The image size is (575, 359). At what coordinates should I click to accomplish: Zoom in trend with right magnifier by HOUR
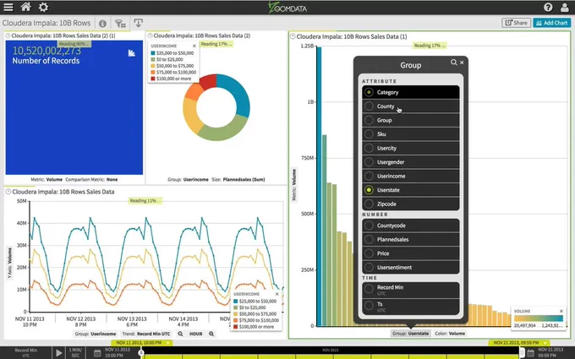click(x=211, y=334)
